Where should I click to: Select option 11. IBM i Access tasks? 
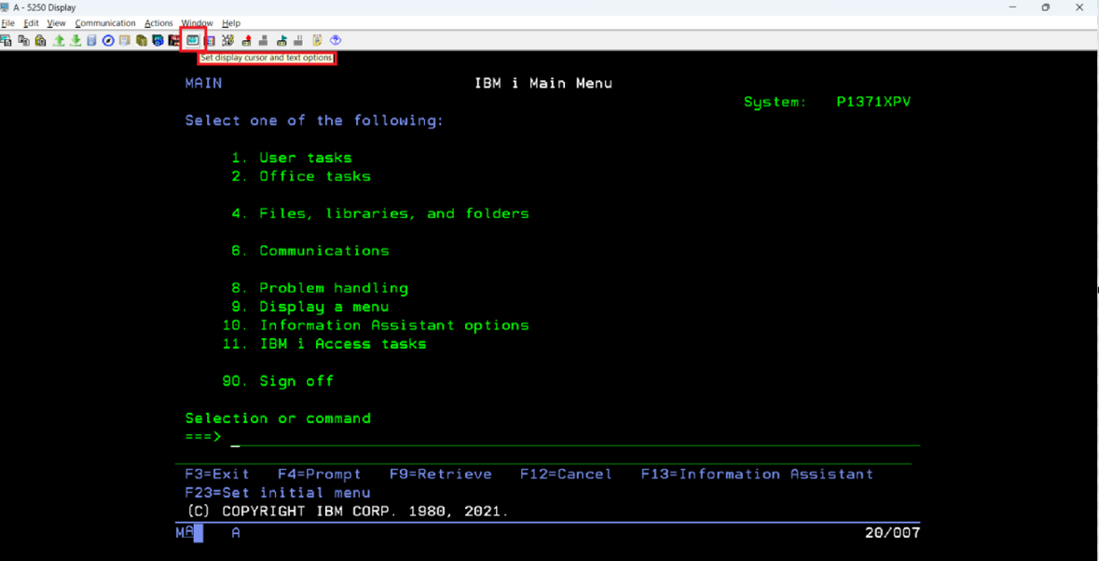(324, 344)
